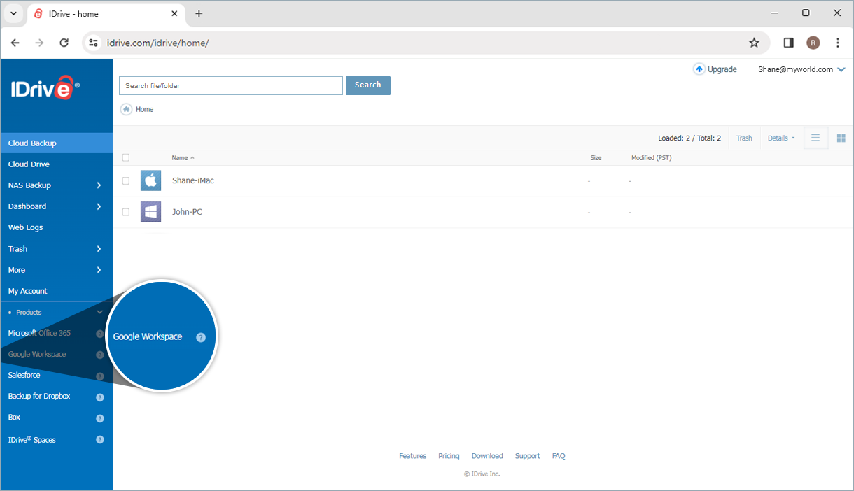The image size is (854, 491).
Task: Tick the John-PC row checkbox
Action: [126, 212]
